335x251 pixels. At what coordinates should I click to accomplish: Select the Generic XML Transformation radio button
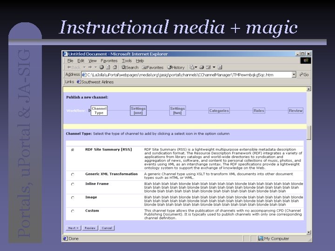click(x=73, y=174)
